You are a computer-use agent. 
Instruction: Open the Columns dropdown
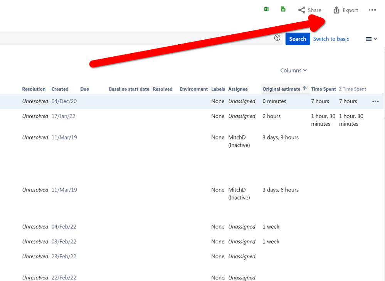293,70
